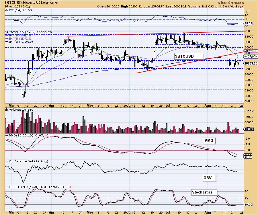Click the price bars icon before $BTCUSD (Daily)

click(7, 32)
